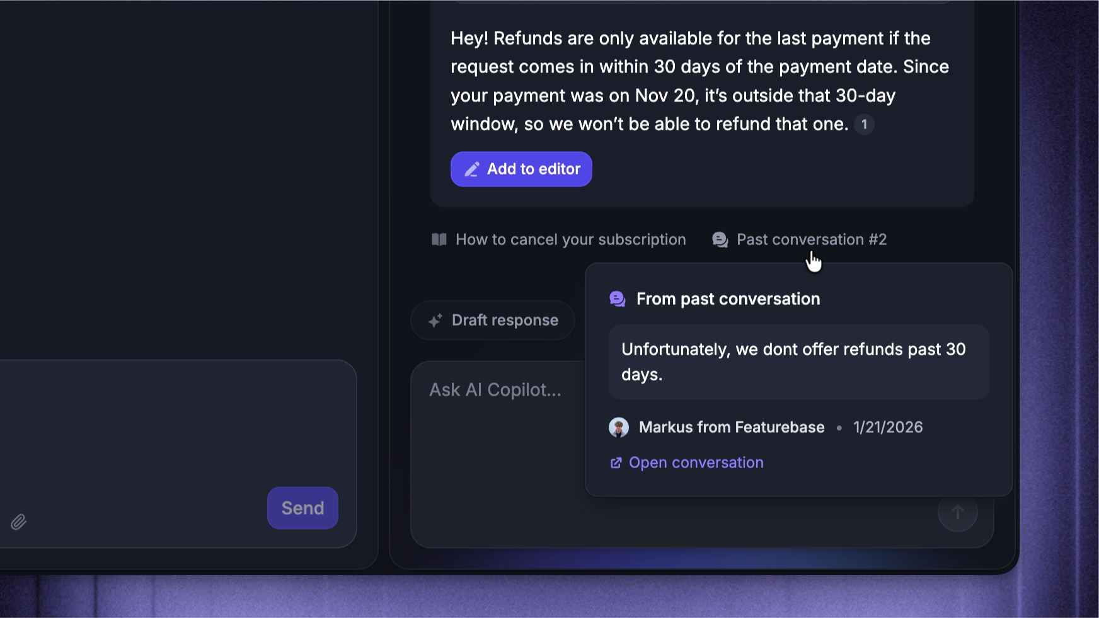Click the citation number 1 badge

tap(864, 125)
